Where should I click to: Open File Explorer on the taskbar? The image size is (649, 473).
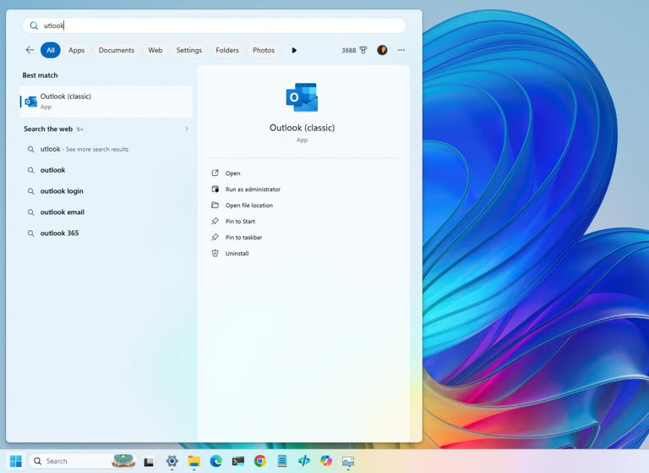(x=194, y=461)
